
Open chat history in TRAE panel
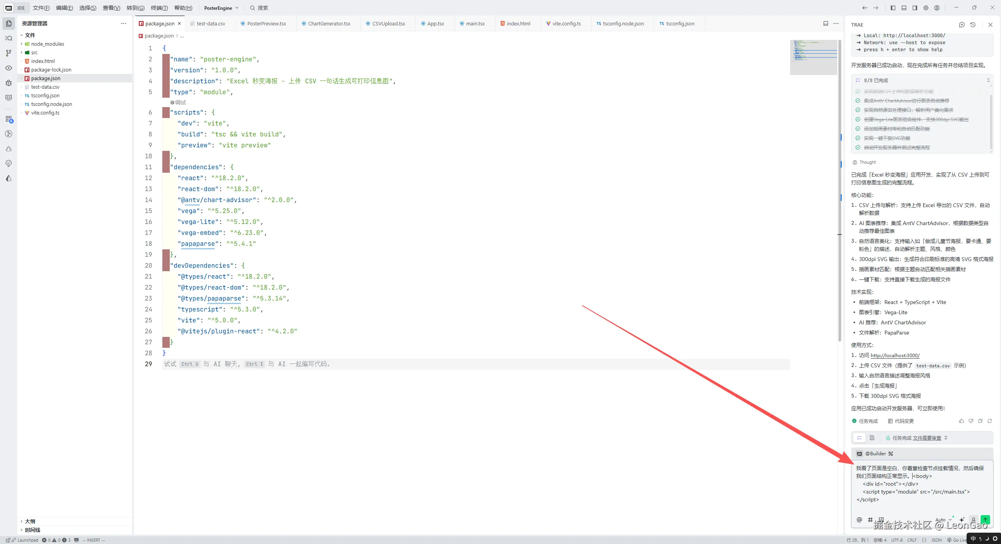pos(973,25)
